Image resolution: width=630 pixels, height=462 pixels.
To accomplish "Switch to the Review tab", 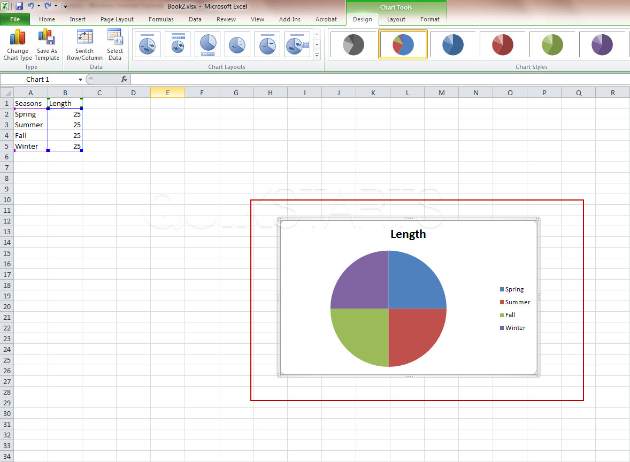I will (x=226, y=19).
